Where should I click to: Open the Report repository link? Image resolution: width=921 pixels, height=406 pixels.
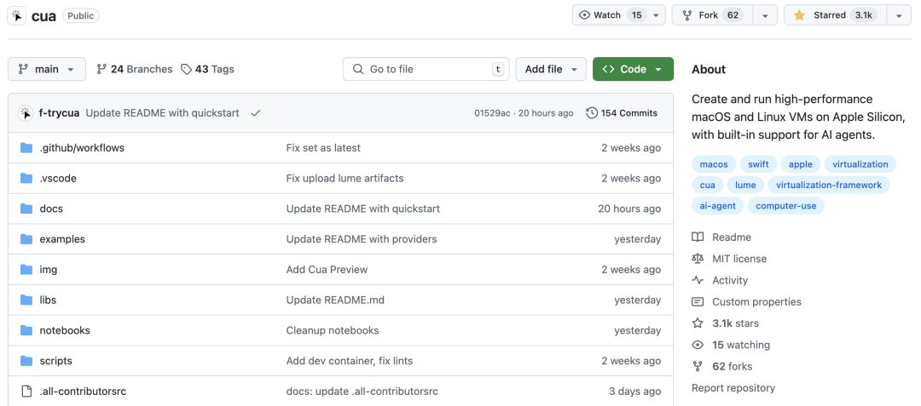point(733,388)
